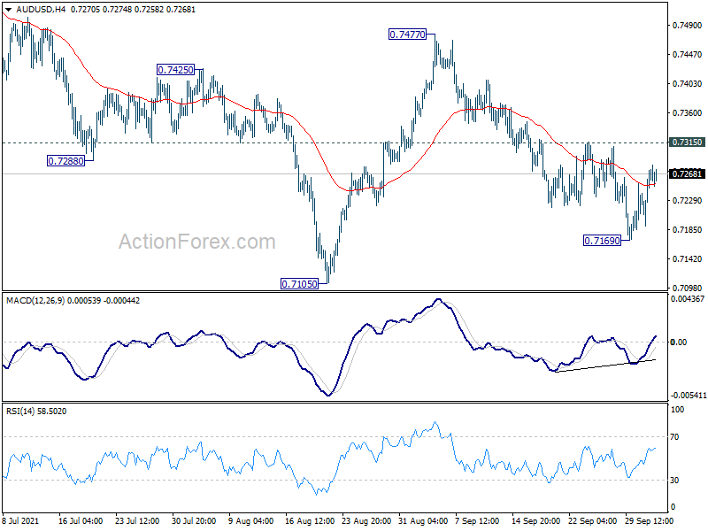
Task: Click the MACD 0.004367 upper scale value
Action: pos(688,299)
